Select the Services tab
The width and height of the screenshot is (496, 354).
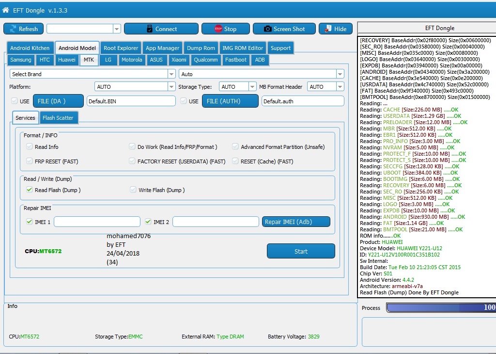click(25, 118)
